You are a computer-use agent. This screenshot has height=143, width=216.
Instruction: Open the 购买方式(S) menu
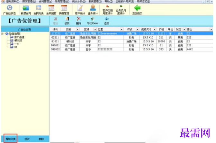coord(143,2)
